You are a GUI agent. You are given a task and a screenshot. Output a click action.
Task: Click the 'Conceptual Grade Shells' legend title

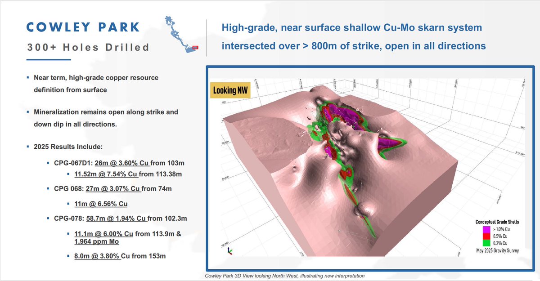coord(497,222)
